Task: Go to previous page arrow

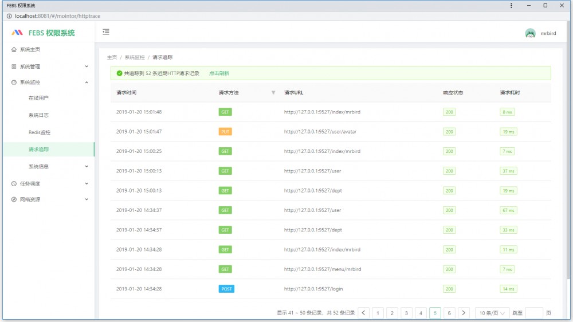Action: tap(363, 313)
